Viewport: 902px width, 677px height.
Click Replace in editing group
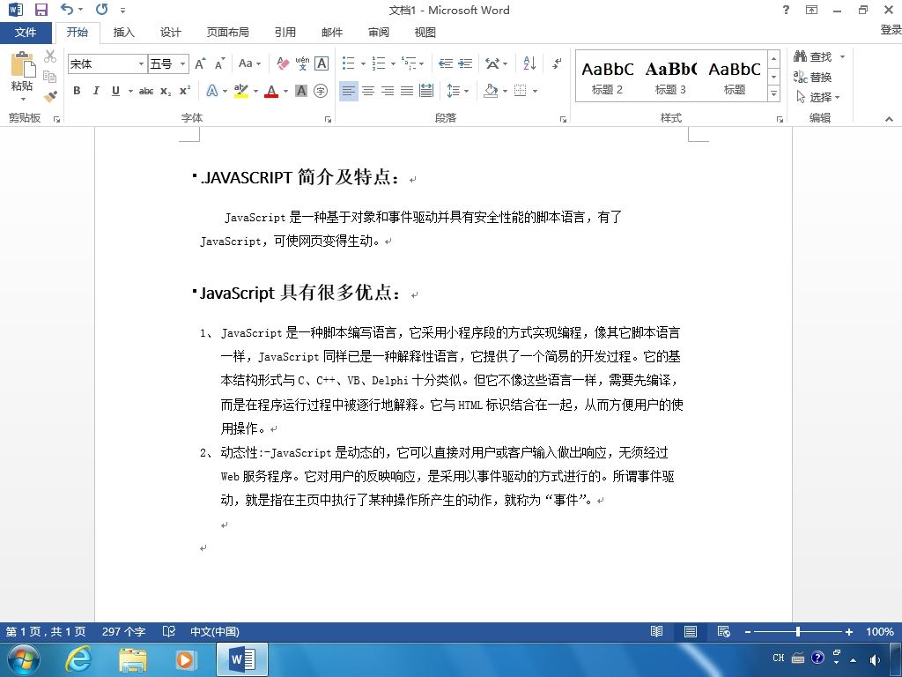point(812,77)
